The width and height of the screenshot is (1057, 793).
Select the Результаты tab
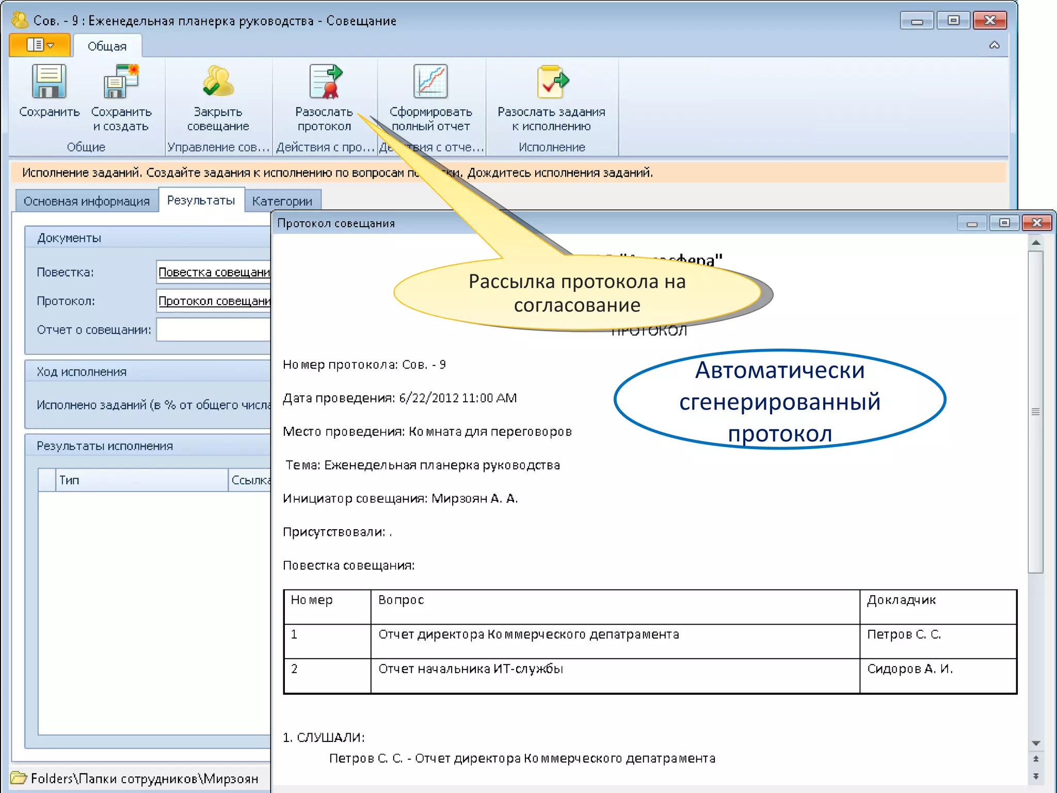tap(201, 200)
